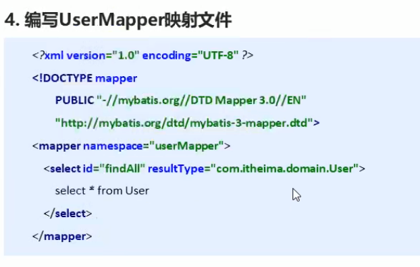The image size is (420, 267).
Task: Click the closing '</mapper>' tag
Action: (x=62, y=237)
